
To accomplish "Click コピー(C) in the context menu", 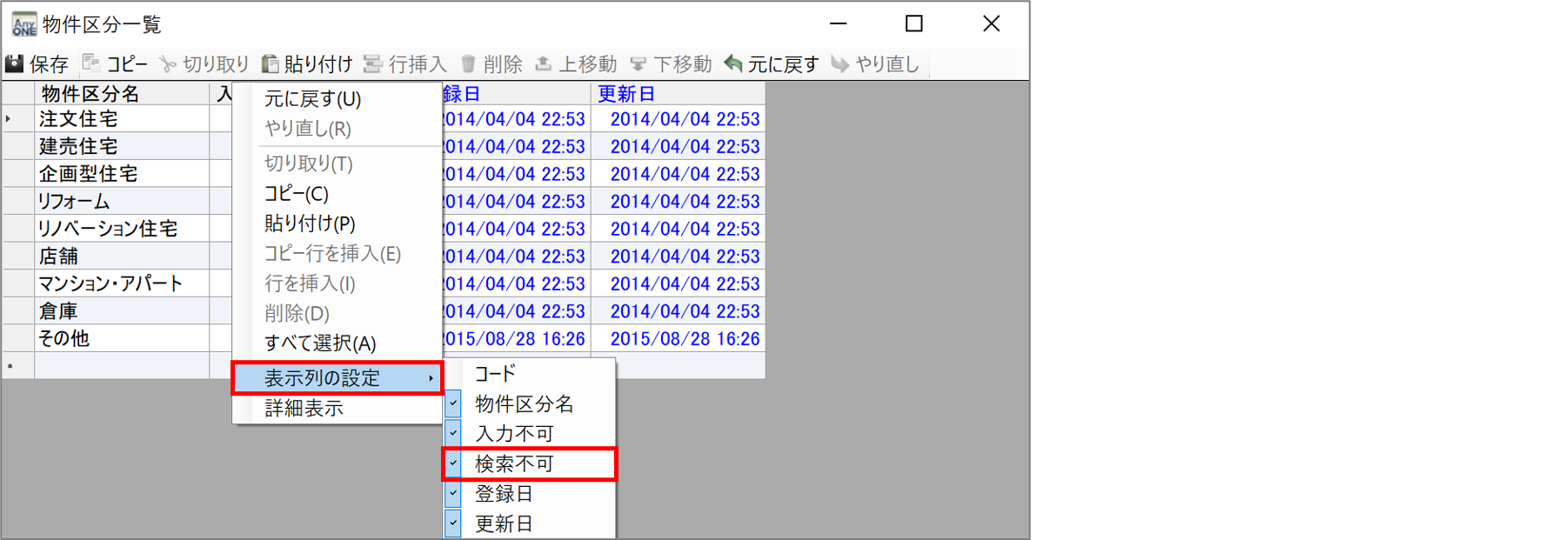I will (297, 194).
